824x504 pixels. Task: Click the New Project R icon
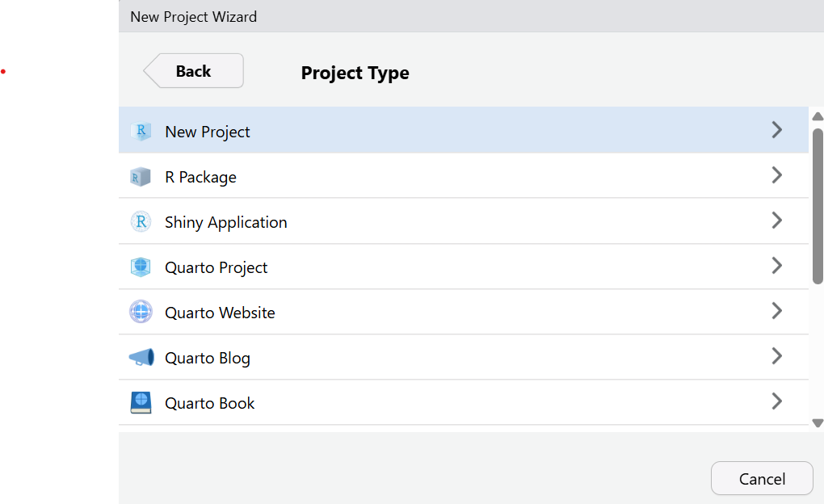(141, 131)
